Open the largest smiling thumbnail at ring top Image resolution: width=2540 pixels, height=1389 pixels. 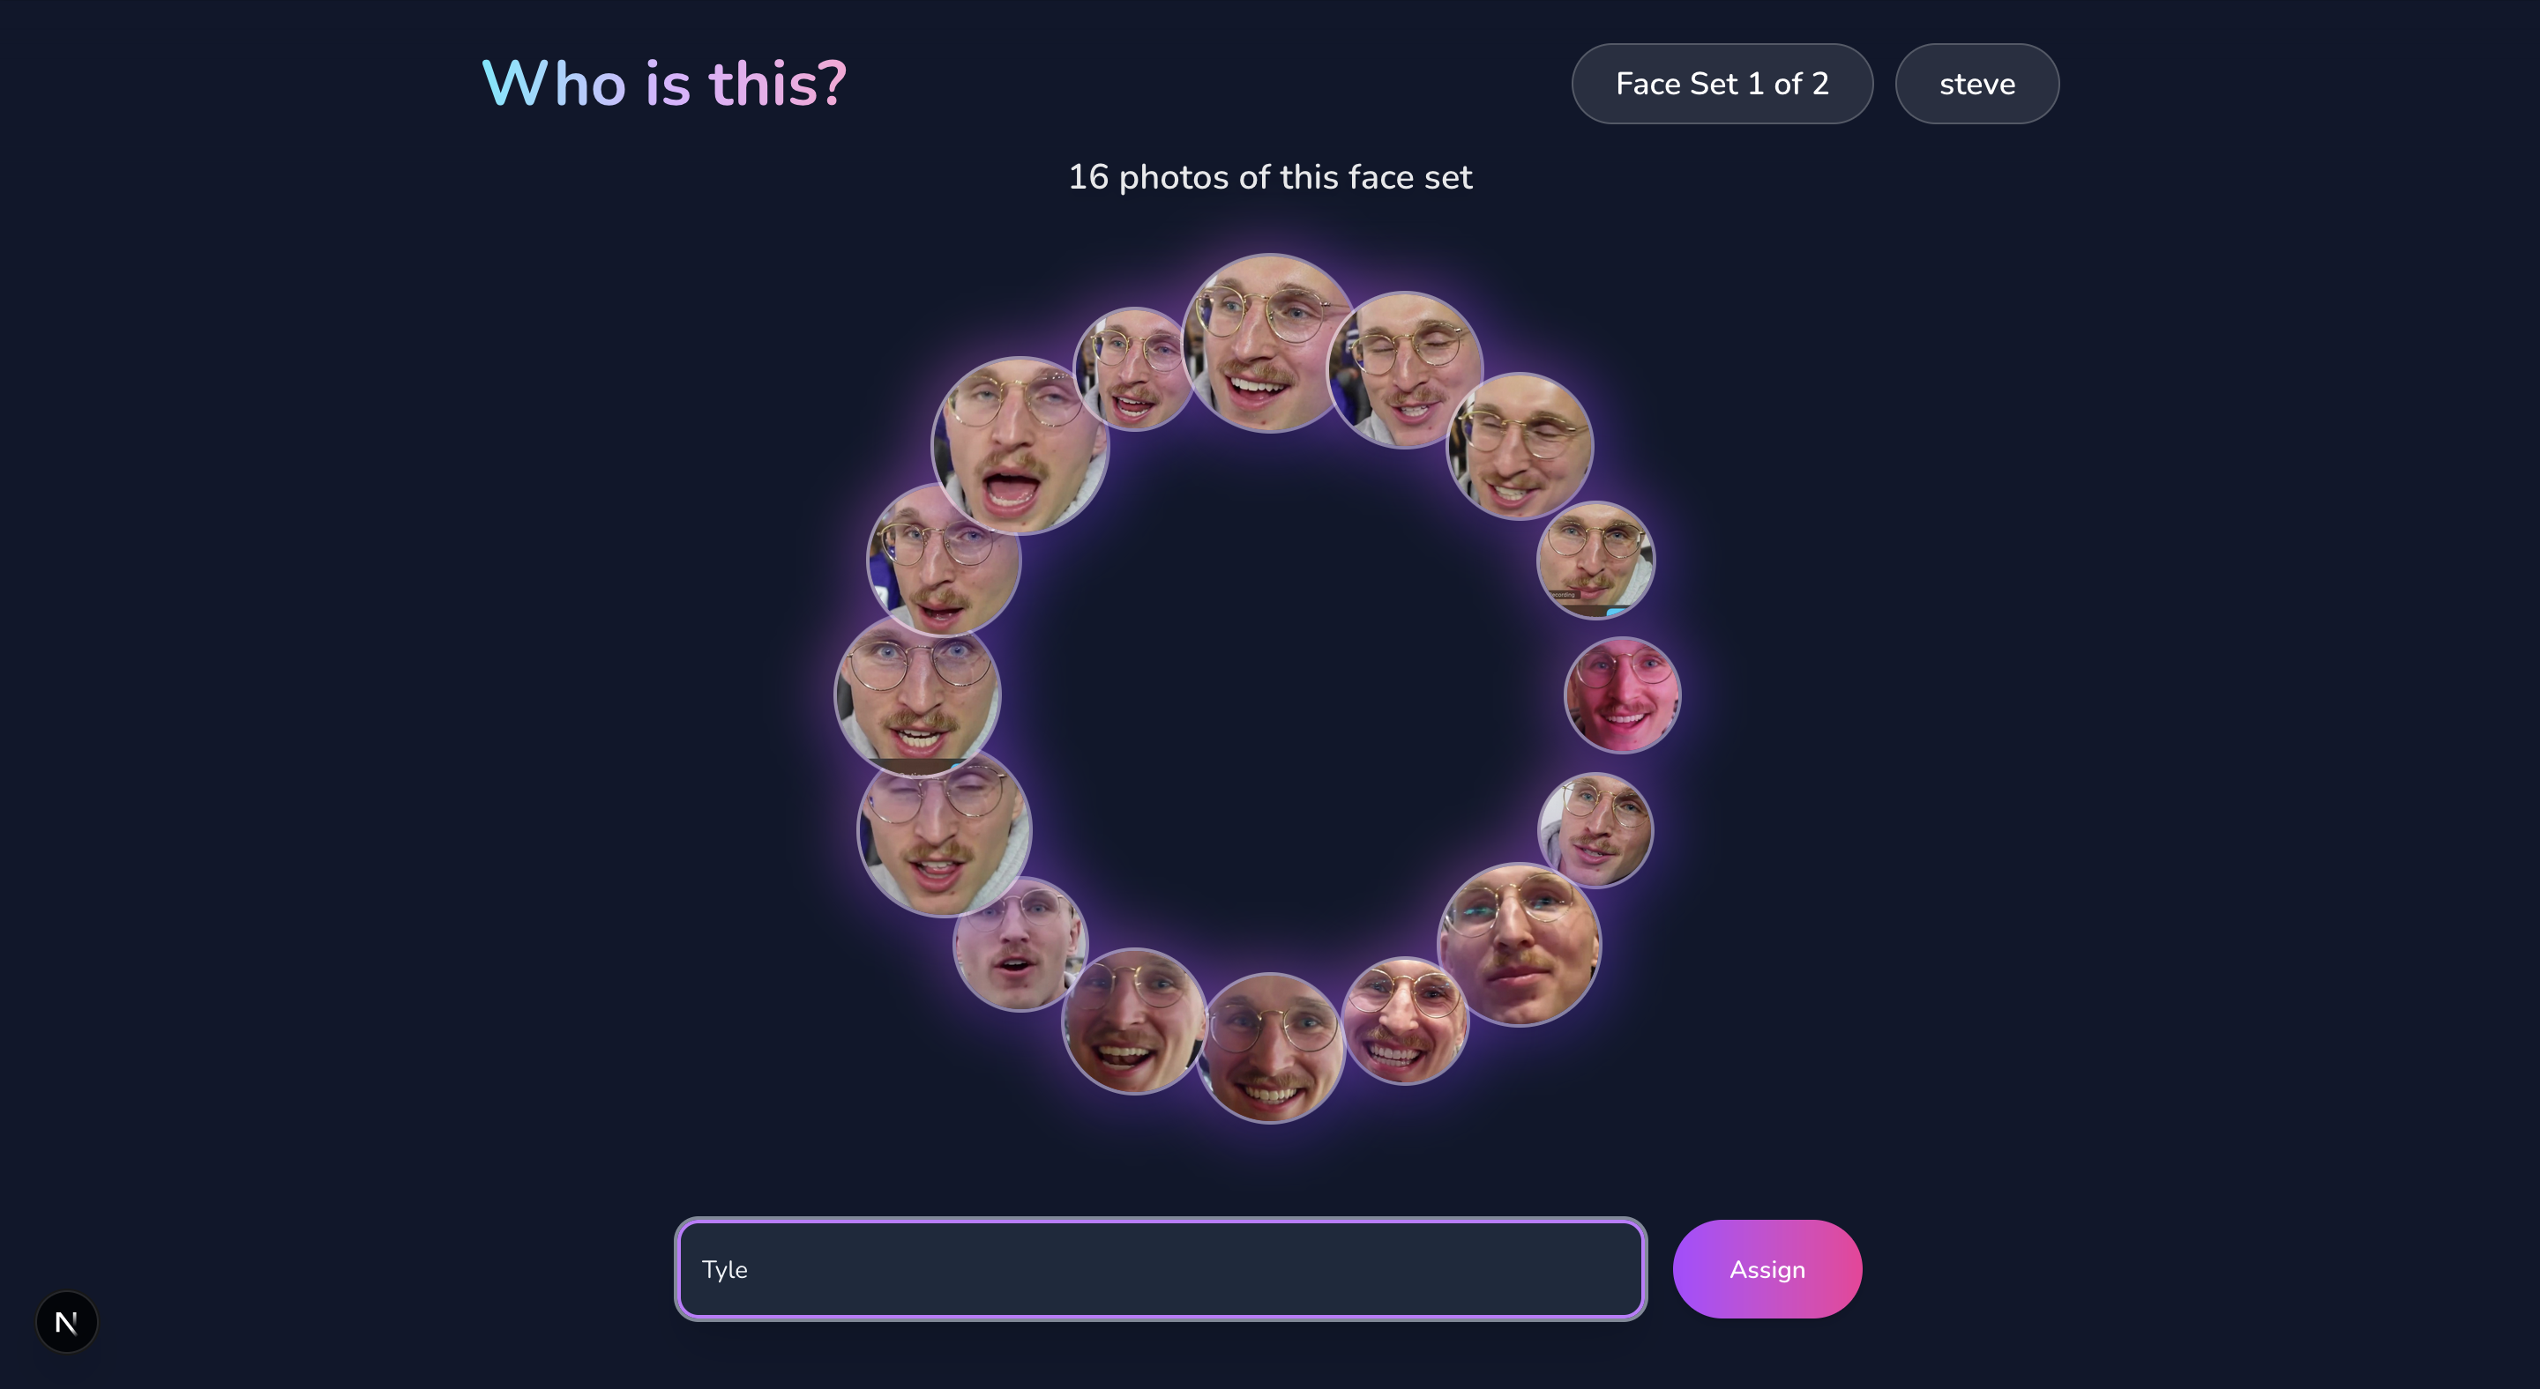1270,343
